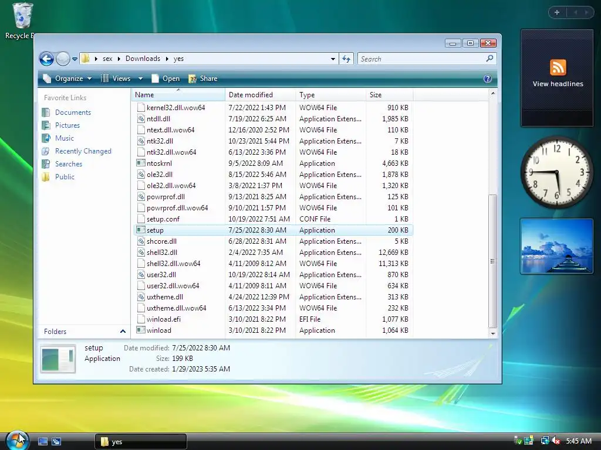Click Switch between windows quick launch icon
This screenshot has width=601, height=450.
[x=56, y=441]
